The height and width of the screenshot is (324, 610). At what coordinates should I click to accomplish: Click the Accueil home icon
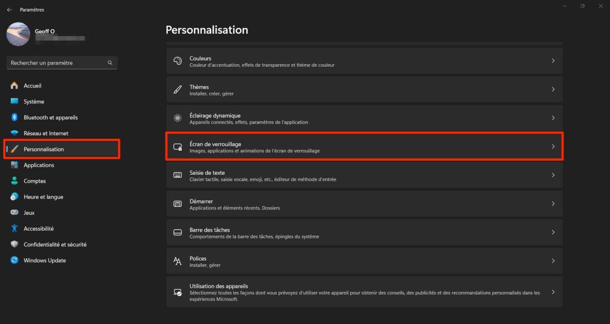point(14,86)
